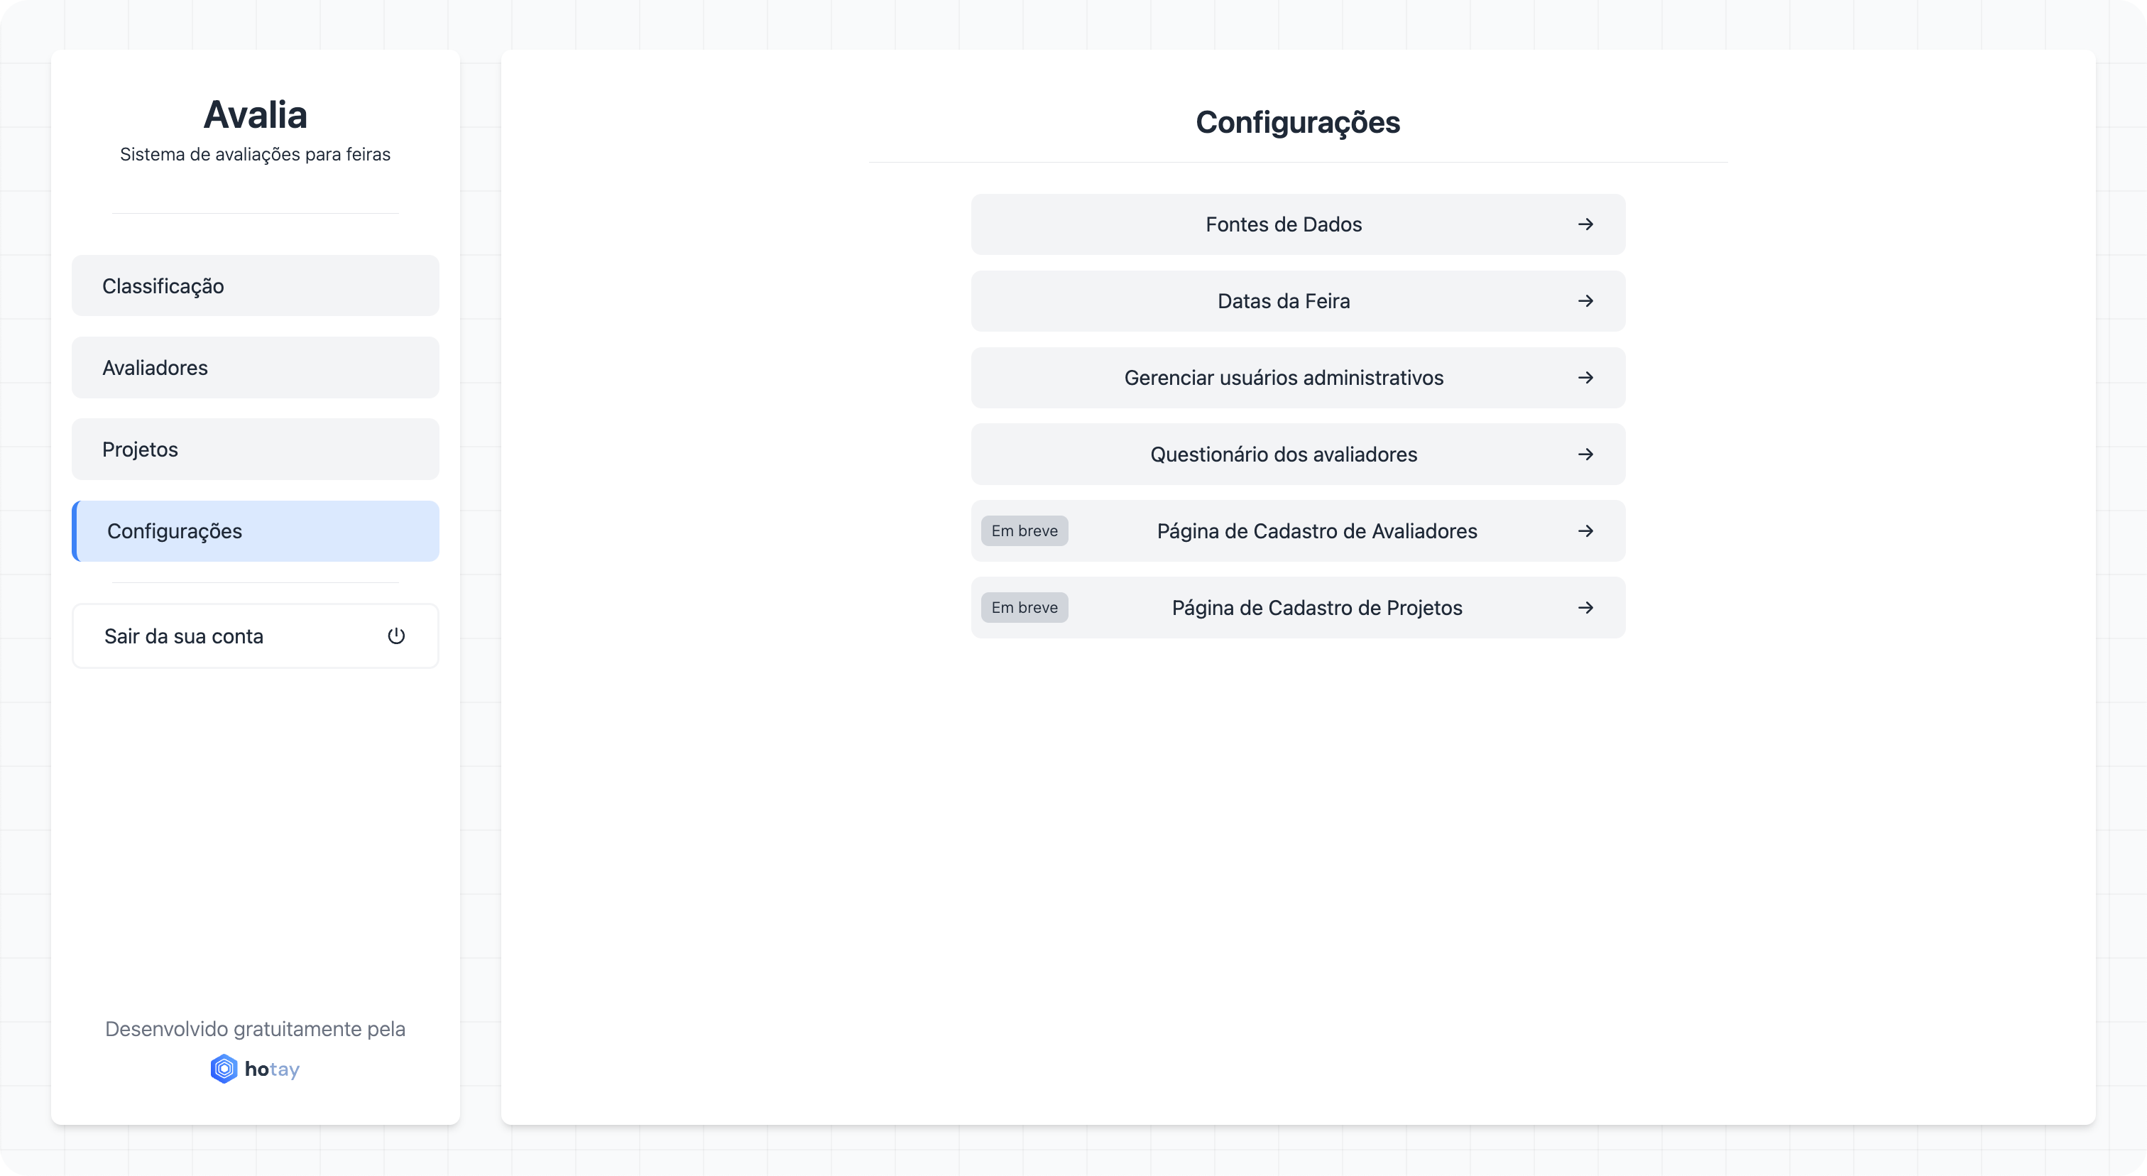Click the arrow icon on Fontes de Dados
Viewport: 2147px width, 1176px height.
pyautogui.click(x=1585, y=224)
